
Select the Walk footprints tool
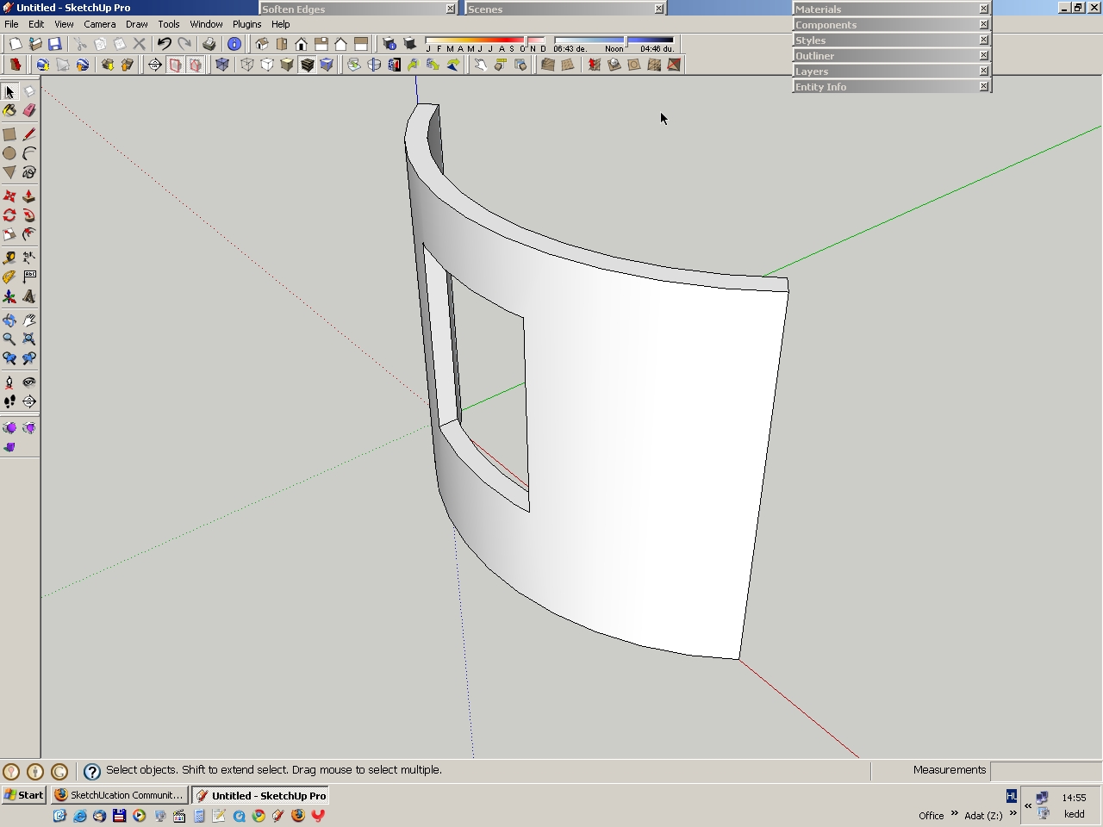pos(9,401)
